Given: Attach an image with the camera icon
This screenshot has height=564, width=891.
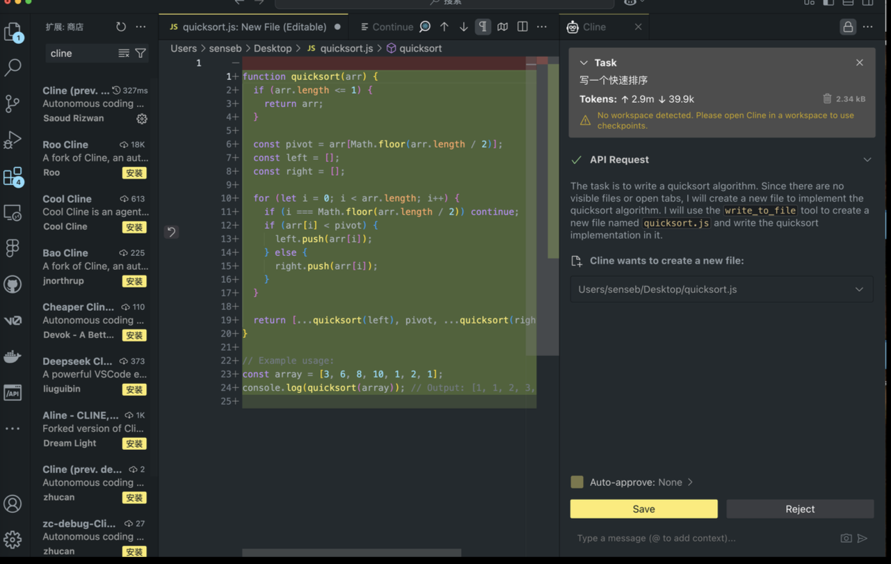Looking at the screenshot, I should 846,538.
